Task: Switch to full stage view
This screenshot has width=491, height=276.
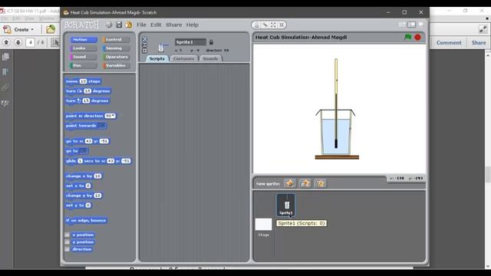Action: [x=411, y=25]
